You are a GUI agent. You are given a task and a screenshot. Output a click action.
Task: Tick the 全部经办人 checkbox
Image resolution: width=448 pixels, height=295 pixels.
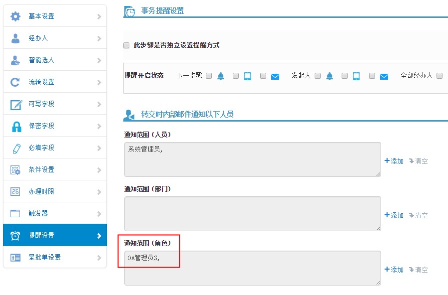click(440, 76)
